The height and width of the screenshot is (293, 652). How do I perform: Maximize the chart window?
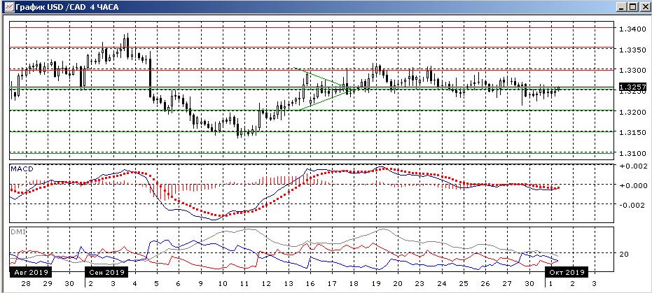coord(632,7)
